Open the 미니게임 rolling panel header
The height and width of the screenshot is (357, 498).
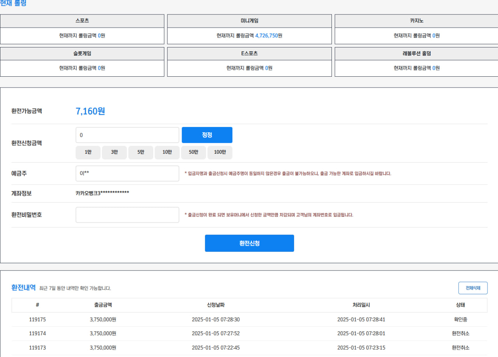coord(249,21)
